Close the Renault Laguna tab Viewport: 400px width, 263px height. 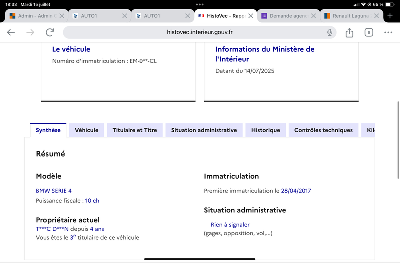point(377,16)
